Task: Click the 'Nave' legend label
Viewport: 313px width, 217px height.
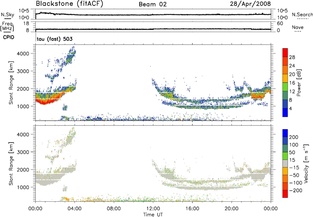Action: pos(297,27)
